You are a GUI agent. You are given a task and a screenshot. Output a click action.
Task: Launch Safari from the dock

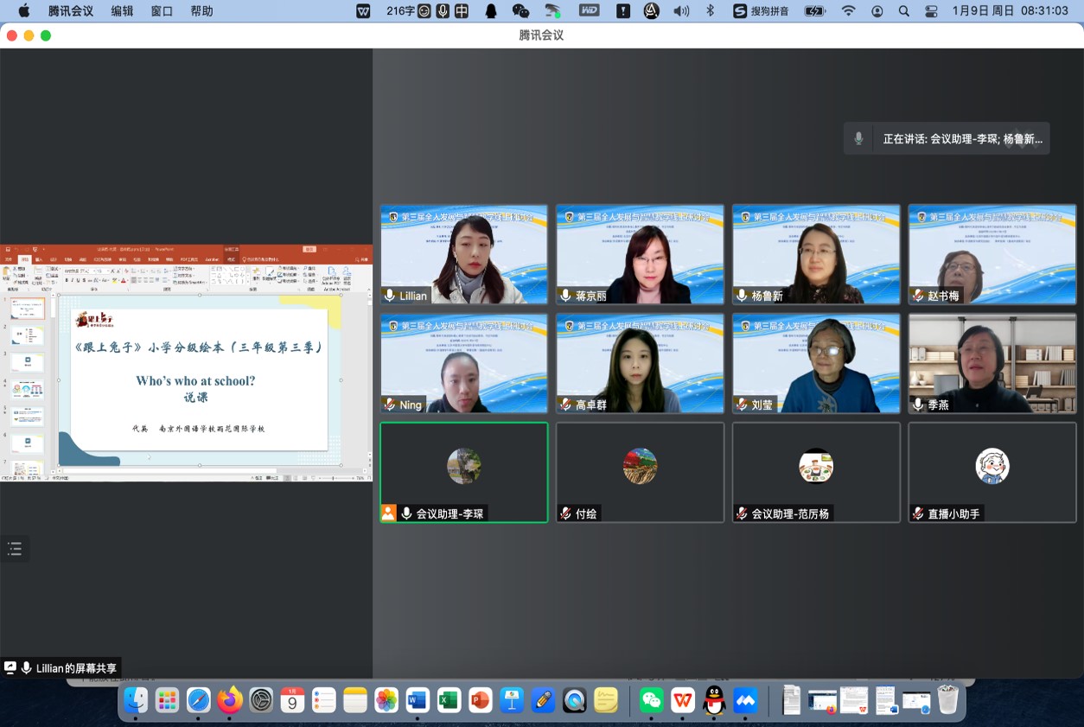coord(199,700)
